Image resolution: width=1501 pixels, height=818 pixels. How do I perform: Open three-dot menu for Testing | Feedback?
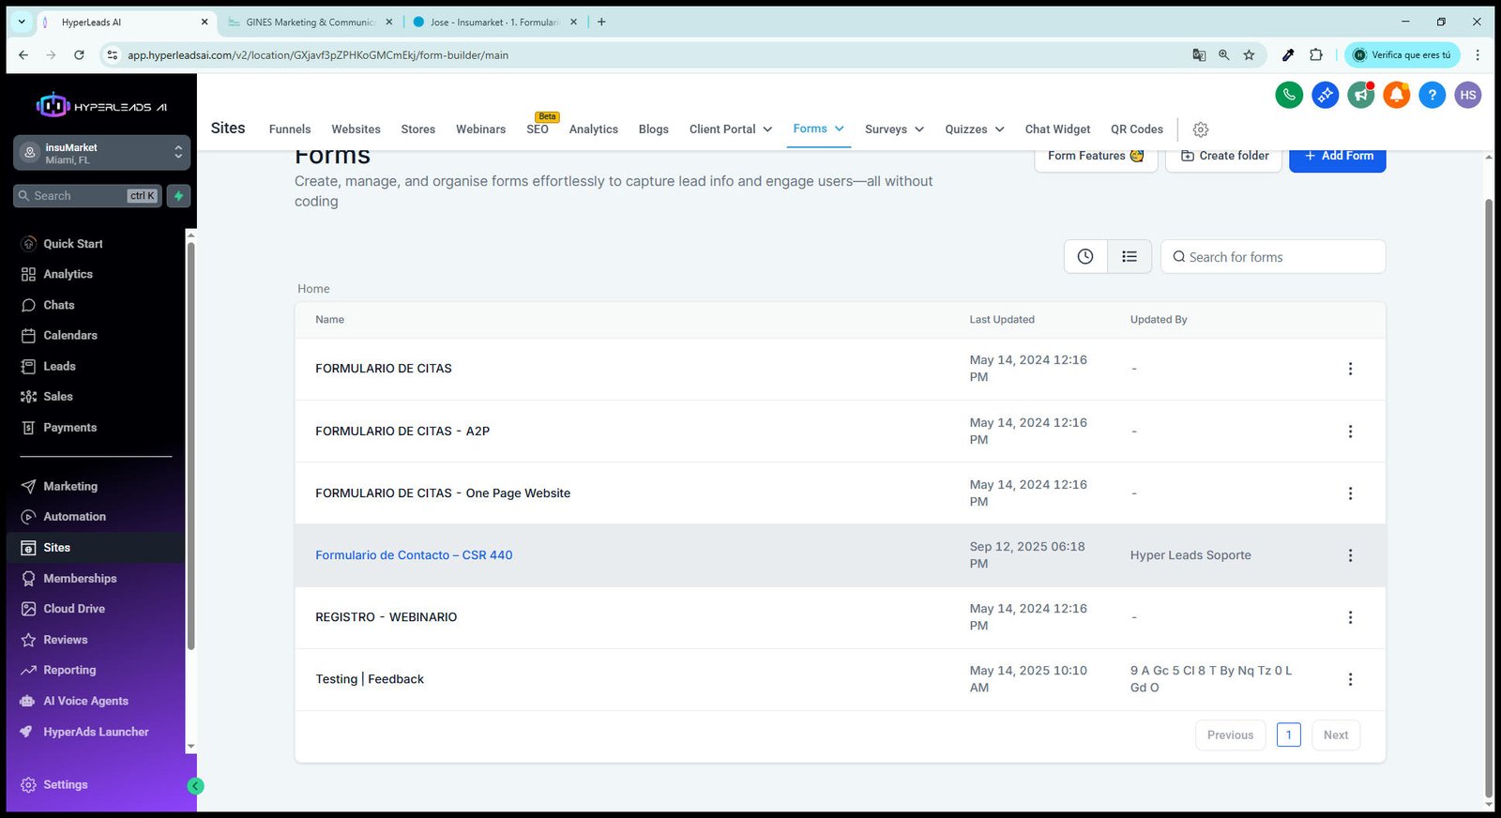pos(1350,679)
